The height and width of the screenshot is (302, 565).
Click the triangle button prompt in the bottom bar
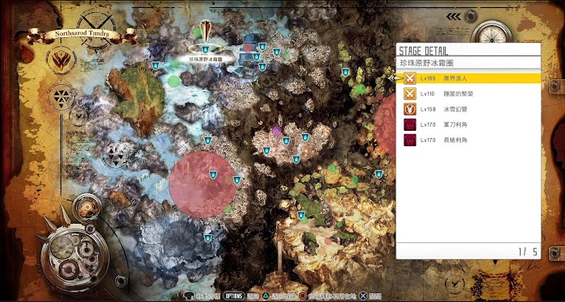(x=266, y=296)
